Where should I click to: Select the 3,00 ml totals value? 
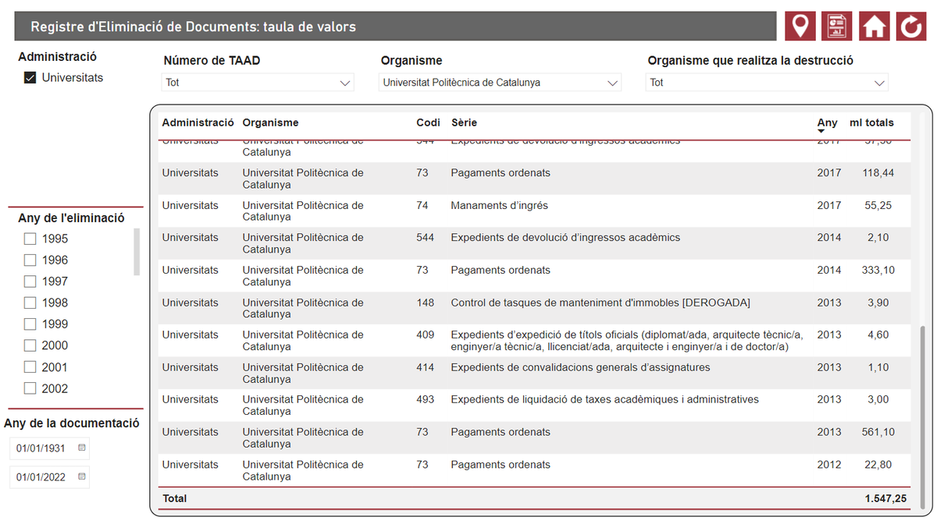(878, 399)
